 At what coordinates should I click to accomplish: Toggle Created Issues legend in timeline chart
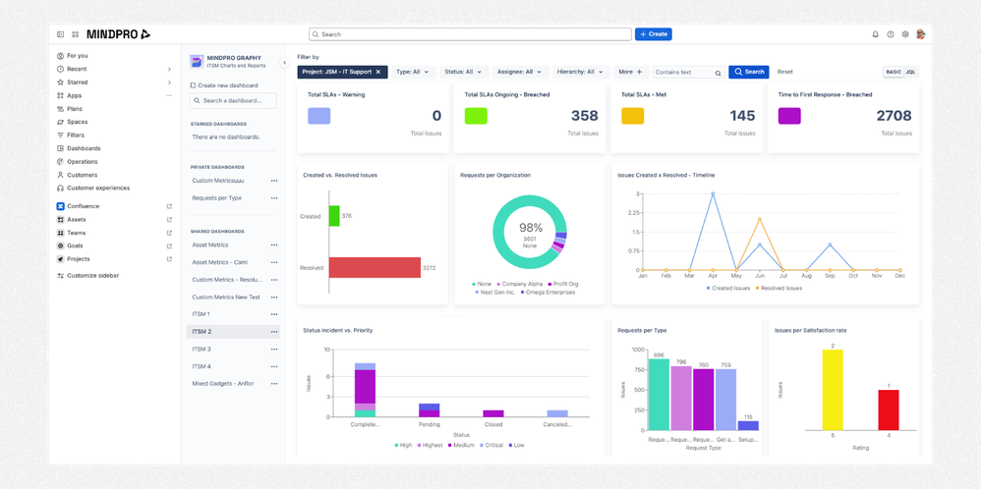(x=728, y=289)
